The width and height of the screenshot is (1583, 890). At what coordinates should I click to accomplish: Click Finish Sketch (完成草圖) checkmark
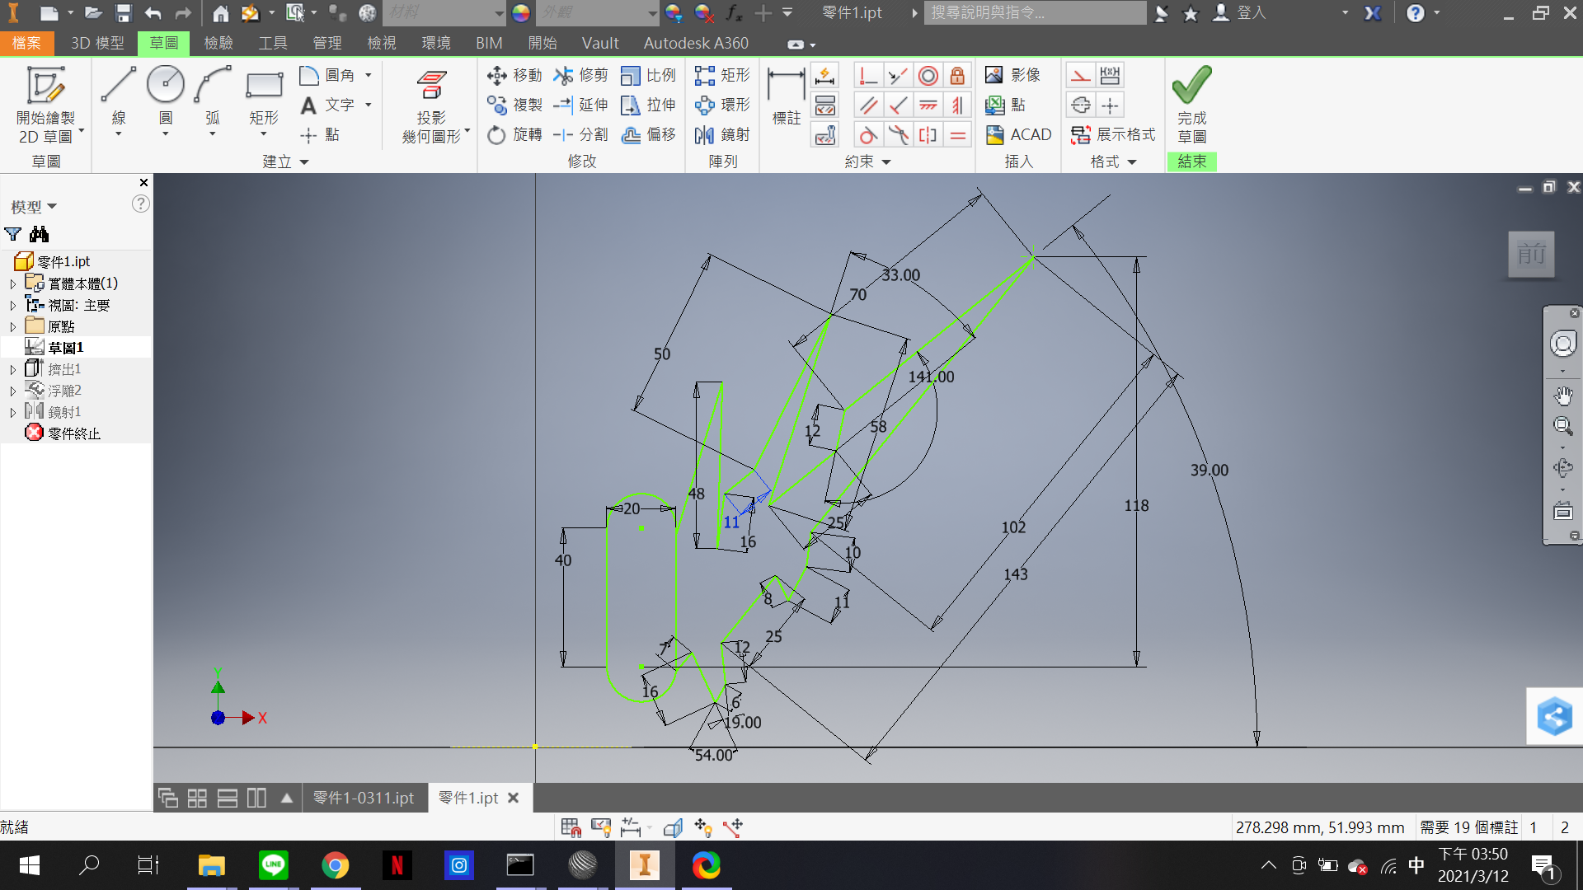[1191, 105]
